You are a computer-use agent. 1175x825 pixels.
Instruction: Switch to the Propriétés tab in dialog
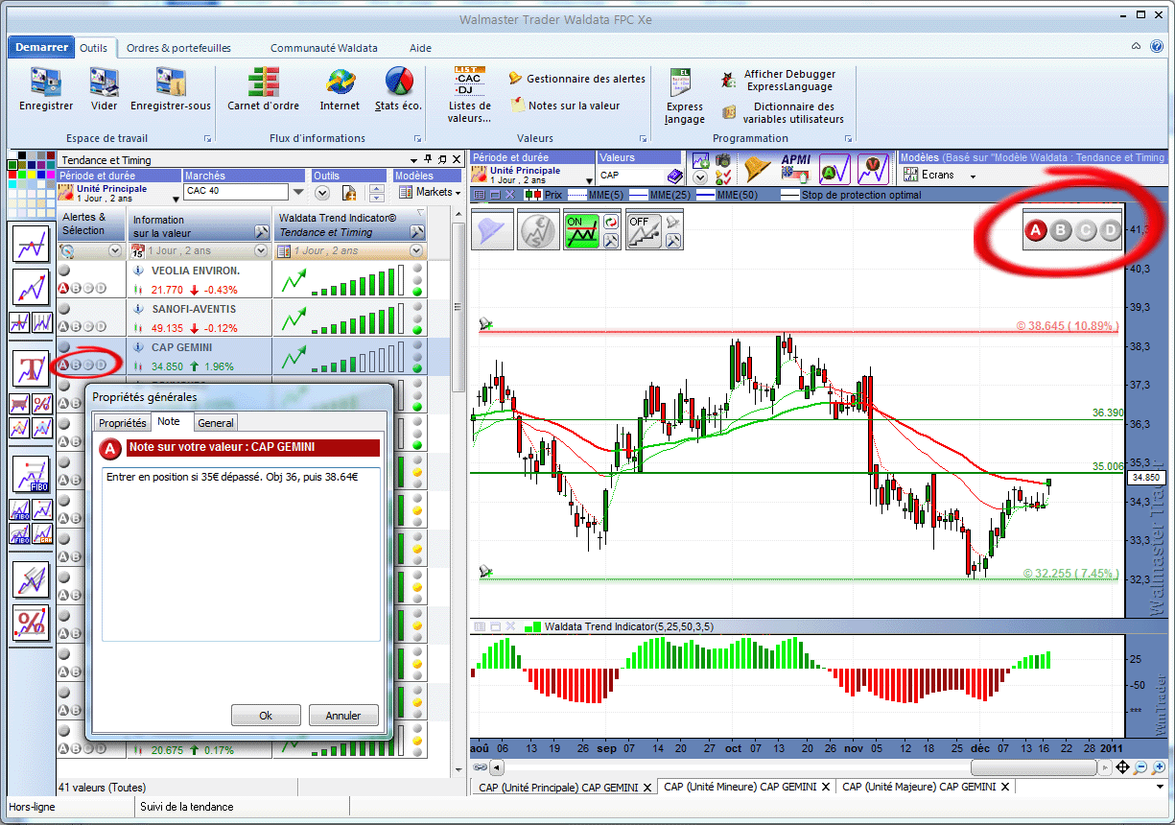[x=123, y=422]
